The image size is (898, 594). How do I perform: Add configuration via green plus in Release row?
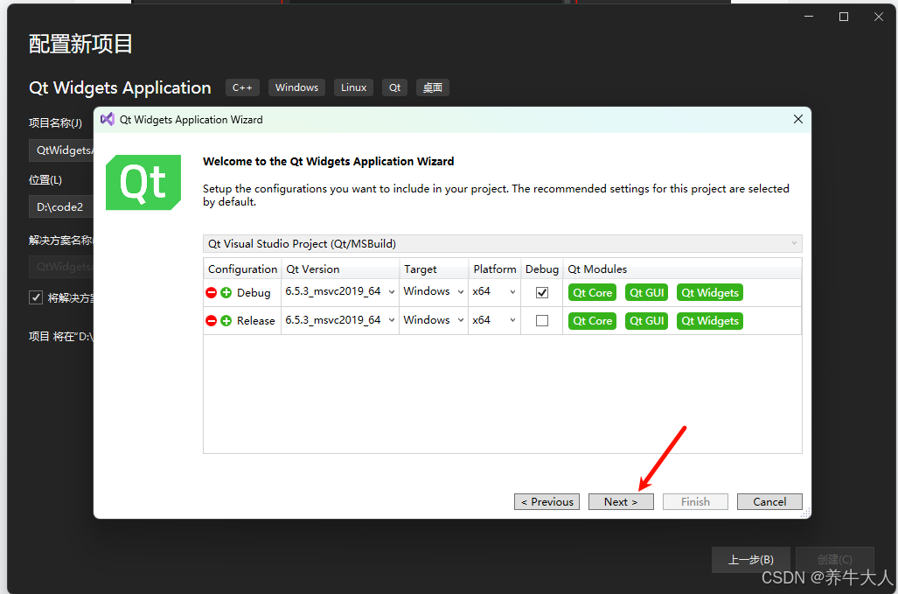point(226,321)
